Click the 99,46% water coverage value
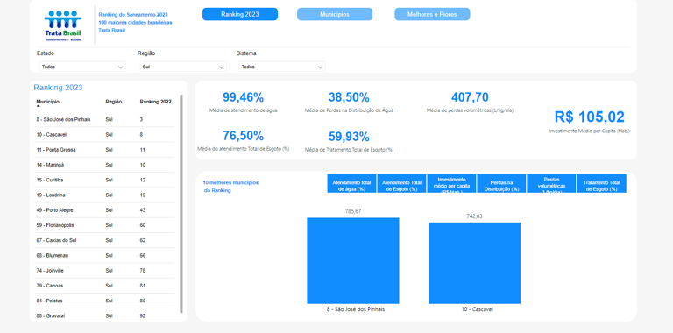 point(243,97)
